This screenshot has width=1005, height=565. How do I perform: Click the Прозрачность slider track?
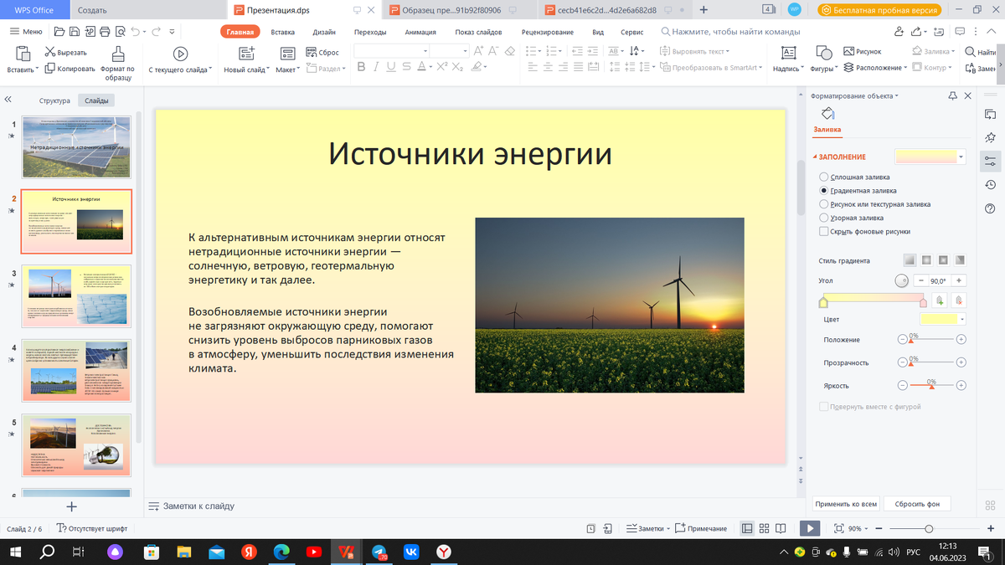(x=931, y=363)
